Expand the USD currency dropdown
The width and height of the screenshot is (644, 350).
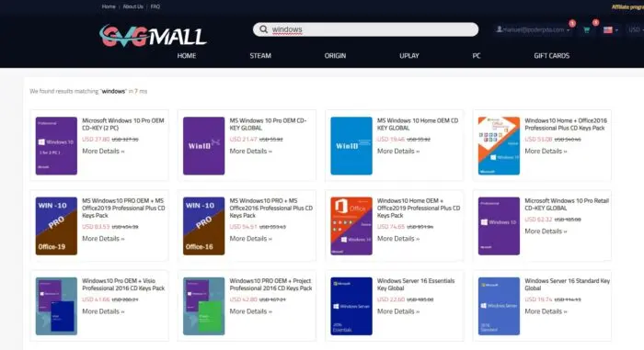pos(636,29)
